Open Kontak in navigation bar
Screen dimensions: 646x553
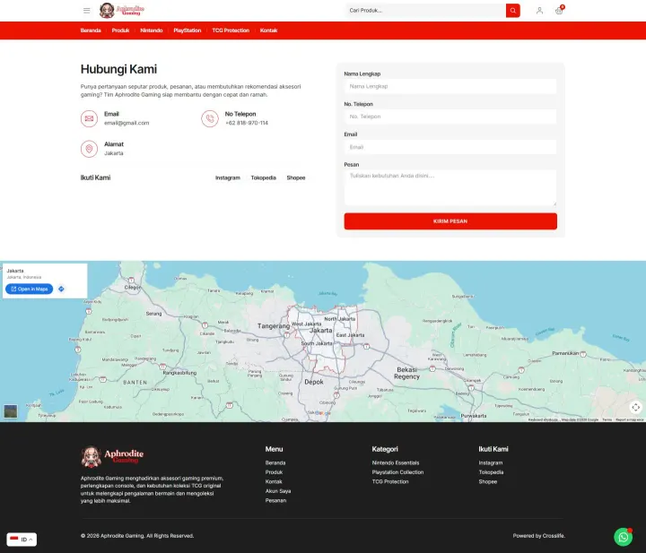click(x=268, y=30)
